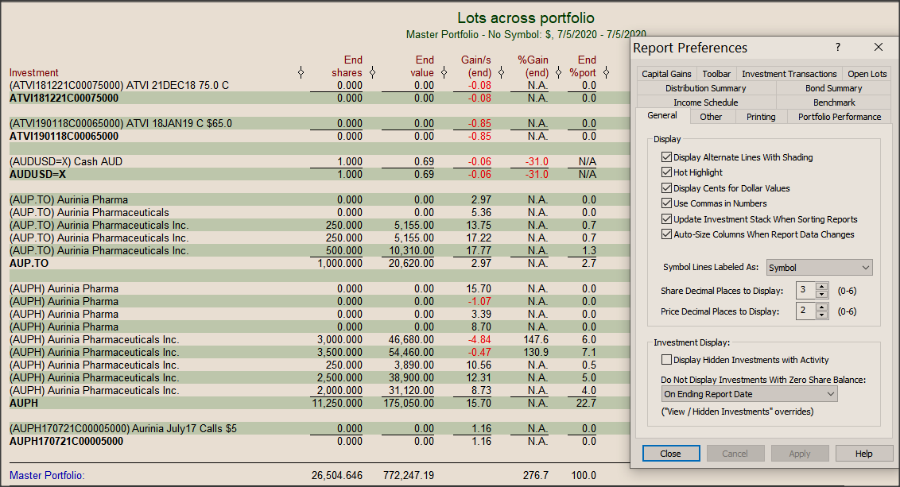The height and width of the screenshot is (487, 900).
Task: Click the Master Portfolio total link
Action: click(46, 476)
